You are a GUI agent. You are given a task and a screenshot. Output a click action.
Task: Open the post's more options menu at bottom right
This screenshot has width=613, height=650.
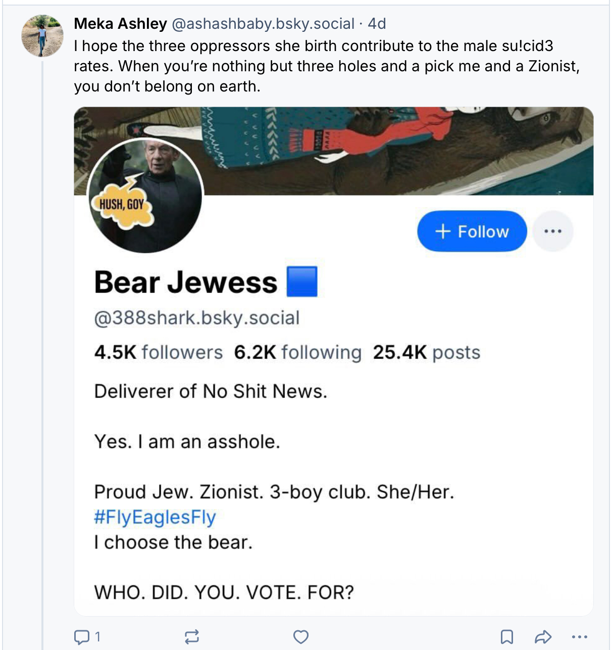pos(580,637)
